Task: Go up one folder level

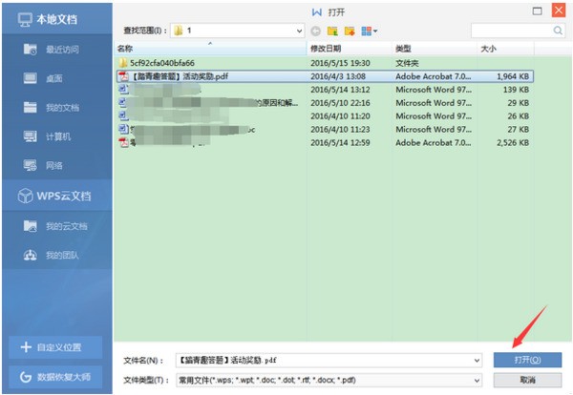Action: pyautogui.click(x=330, y=31)
